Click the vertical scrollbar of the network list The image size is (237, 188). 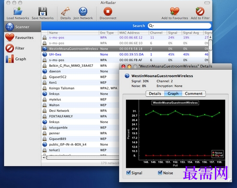[x=210, y=46]
